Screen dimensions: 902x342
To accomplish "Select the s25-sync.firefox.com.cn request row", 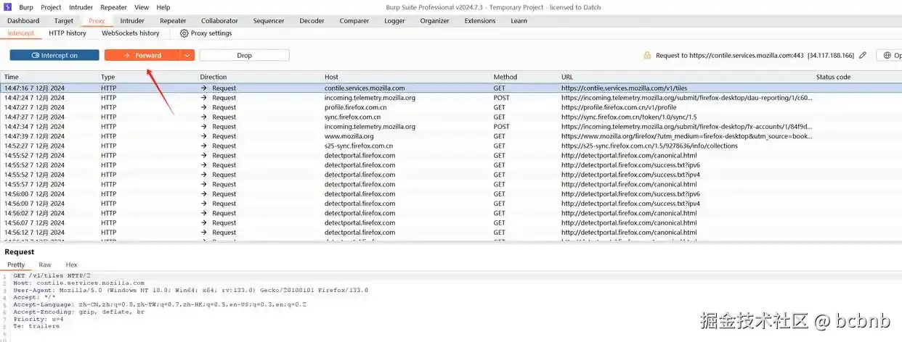I will pyautogui.click(x=451, y=146).
